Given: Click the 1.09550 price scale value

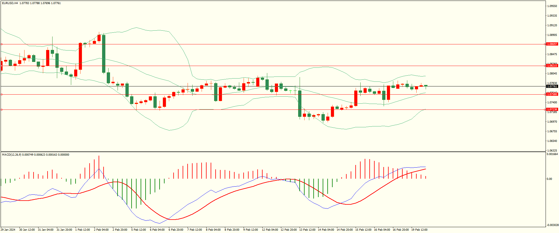Looking at the screenshot, I should pos(552,6).
